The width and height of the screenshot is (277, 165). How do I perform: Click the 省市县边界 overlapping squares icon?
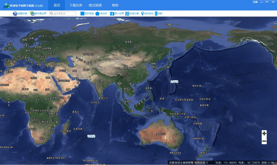coord(32,13)
